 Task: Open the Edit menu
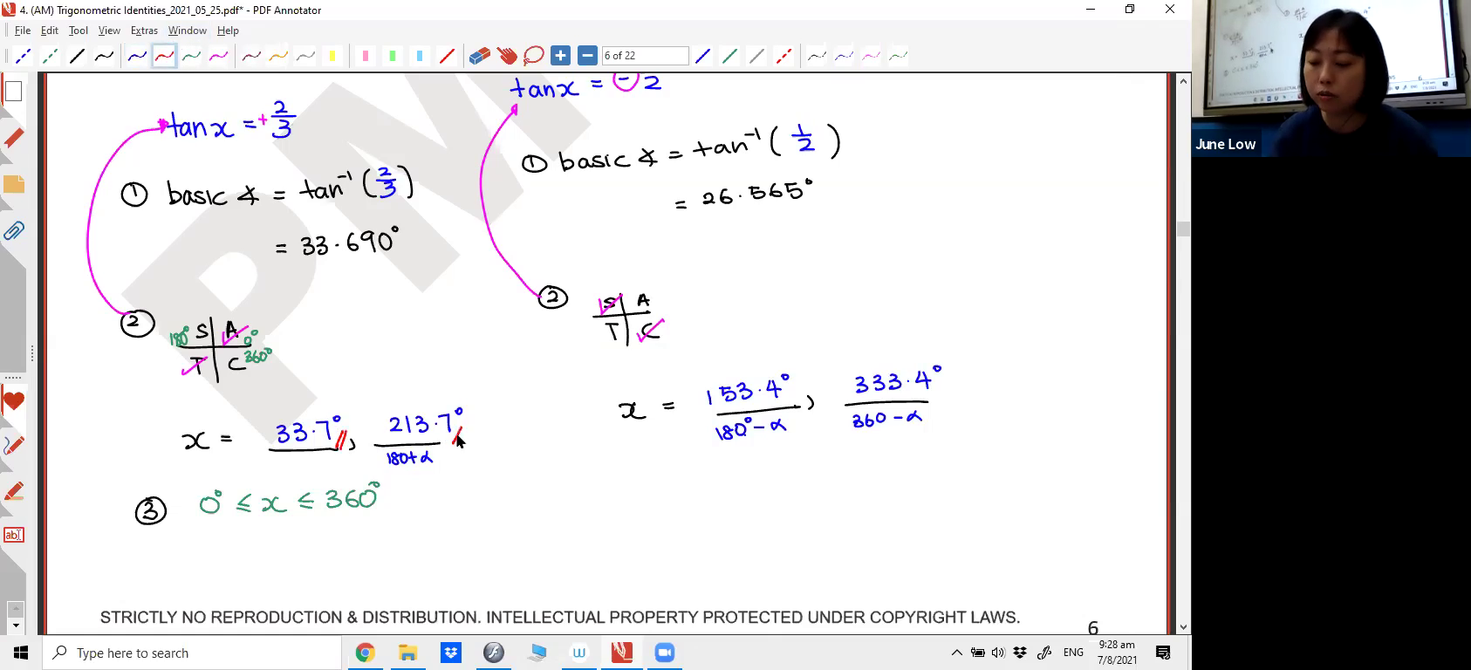click(50, 31)
